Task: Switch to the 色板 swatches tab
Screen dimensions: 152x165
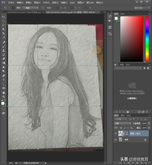Action: coord(122,14)
